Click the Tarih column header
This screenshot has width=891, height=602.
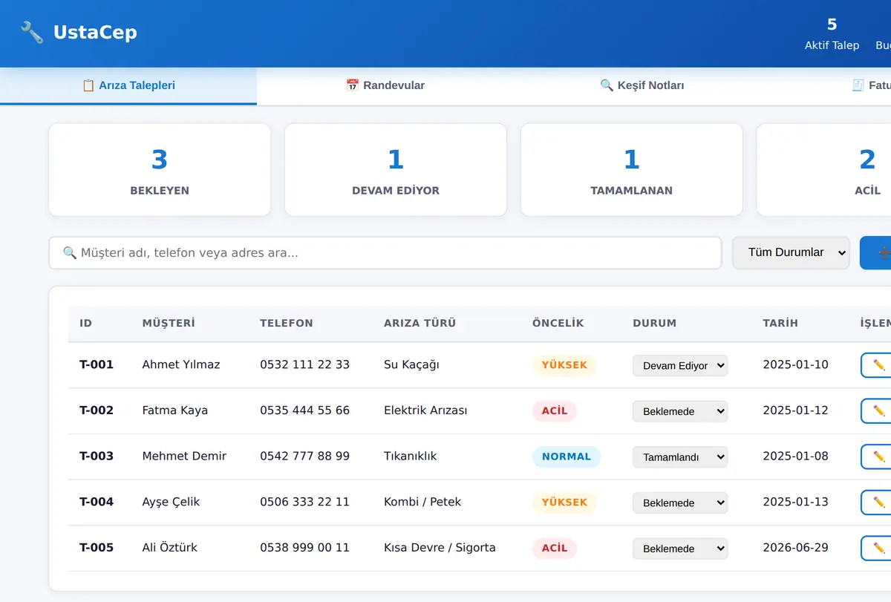click(780, 323)
